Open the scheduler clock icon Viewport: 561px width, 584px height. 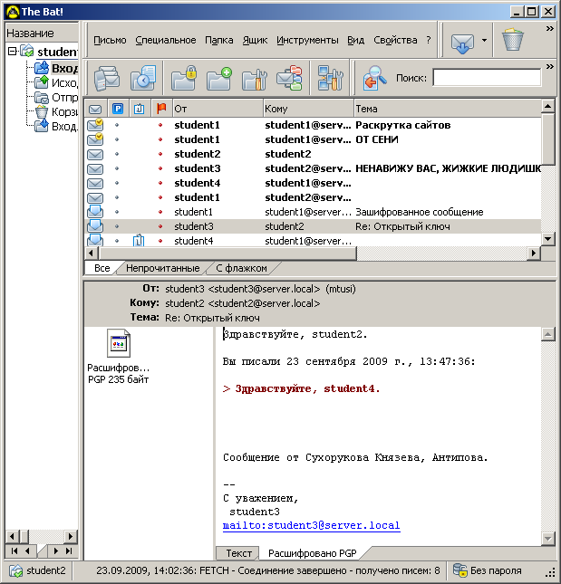pos(143,78)
